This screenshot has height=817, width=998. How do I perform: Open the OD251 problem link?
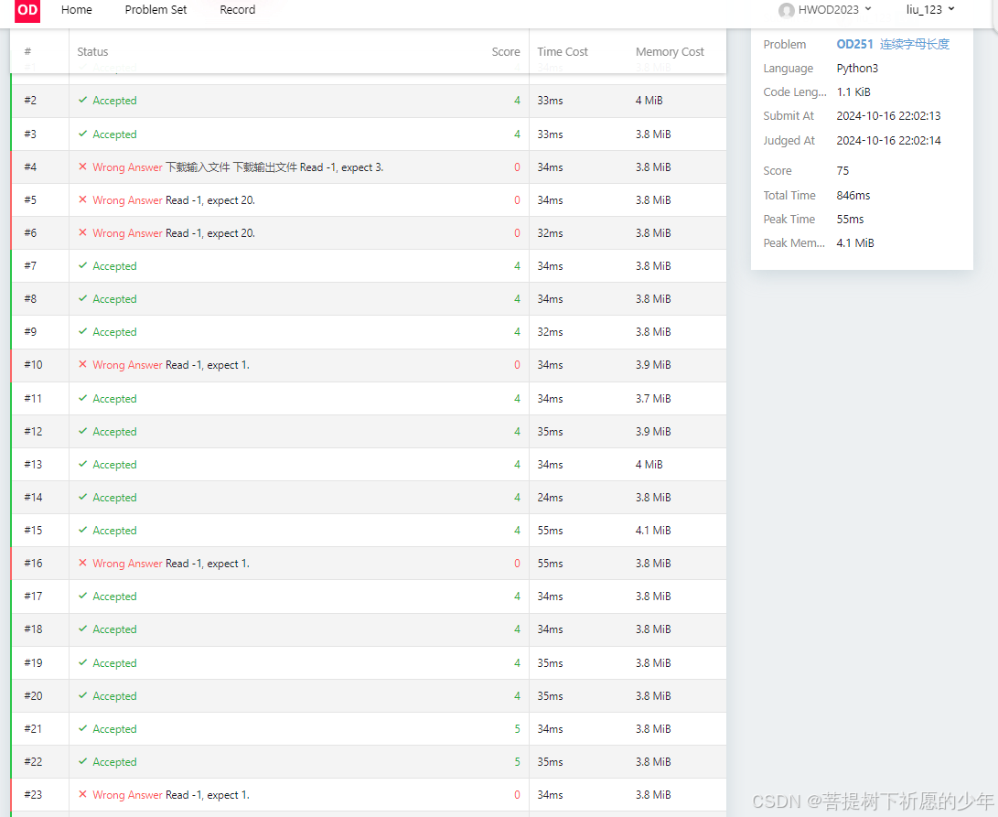854,44
